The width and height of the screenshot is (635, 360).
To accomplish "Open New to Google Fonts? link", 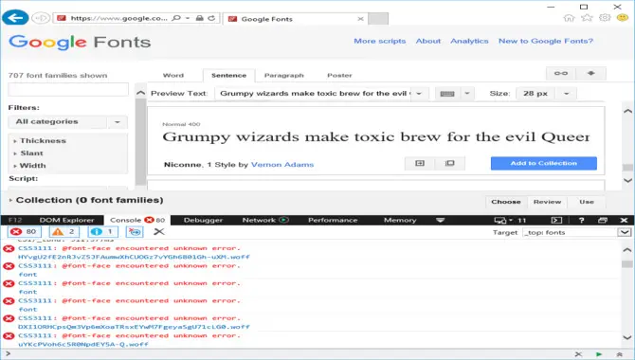I will click(x=546, y=41).
